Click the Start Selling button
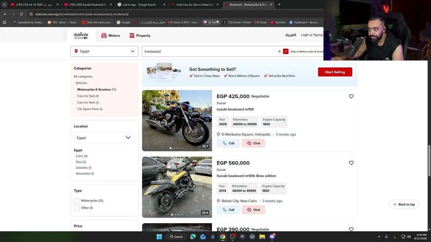This screenshot has width=431, height=242. click(x=335, y=72)
